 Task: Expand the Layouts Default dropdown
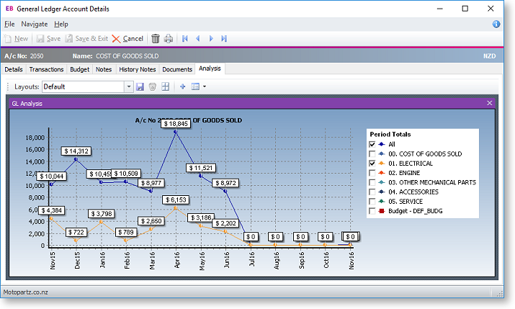(129, 86)
